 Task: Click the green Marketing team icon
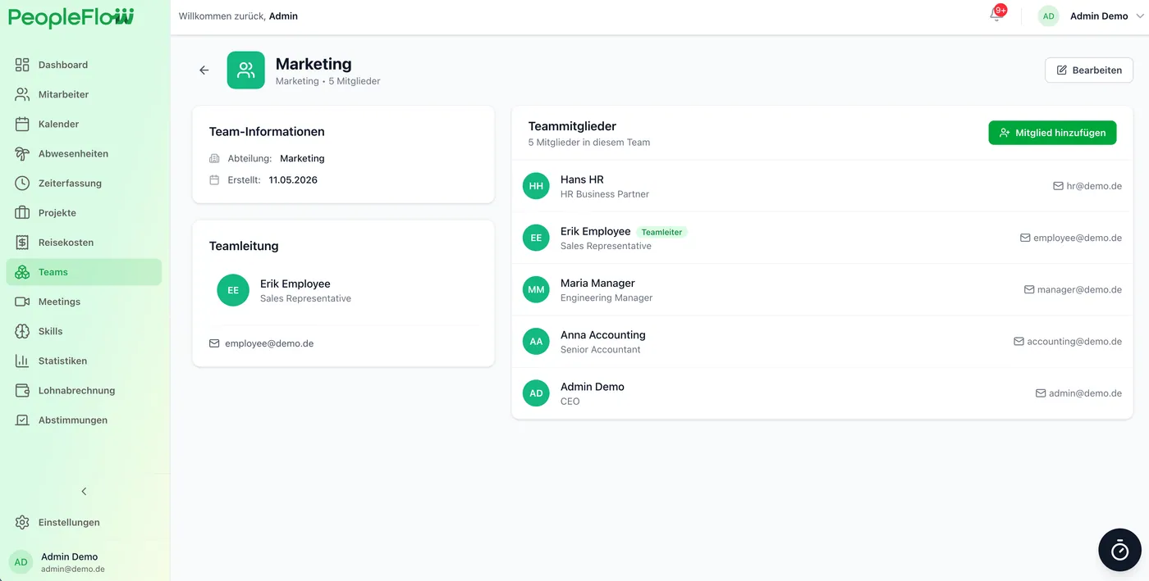(246, 70)
